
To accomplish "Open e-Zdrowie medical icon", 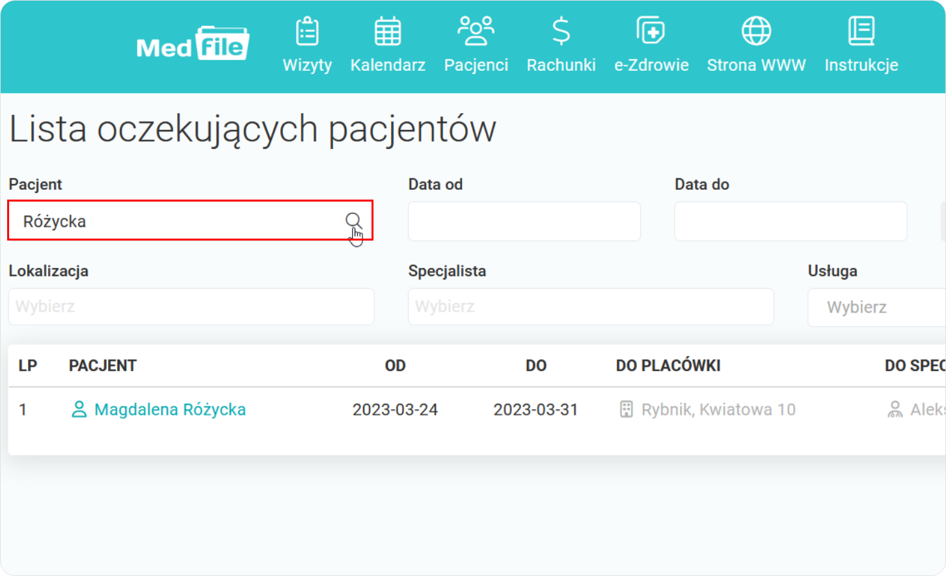I will pyautogui.click(x=651, y=30).
